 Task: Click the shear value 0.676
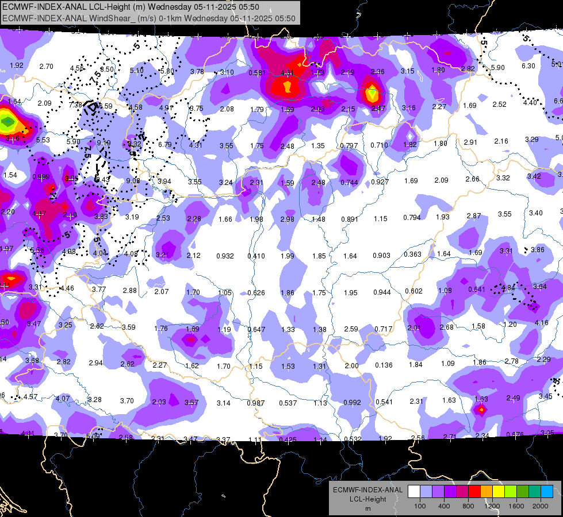[515, 435]
